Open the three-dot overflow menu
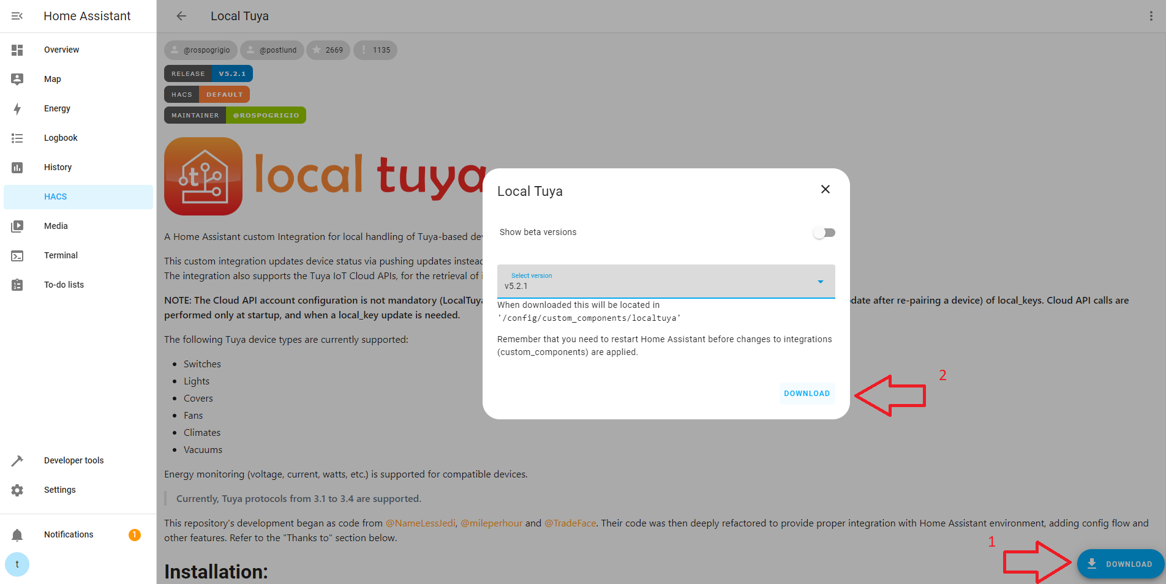Image resolution: width=1166 pixels, height=584 pixels. pyautogui.click(x=1151, y=16)
